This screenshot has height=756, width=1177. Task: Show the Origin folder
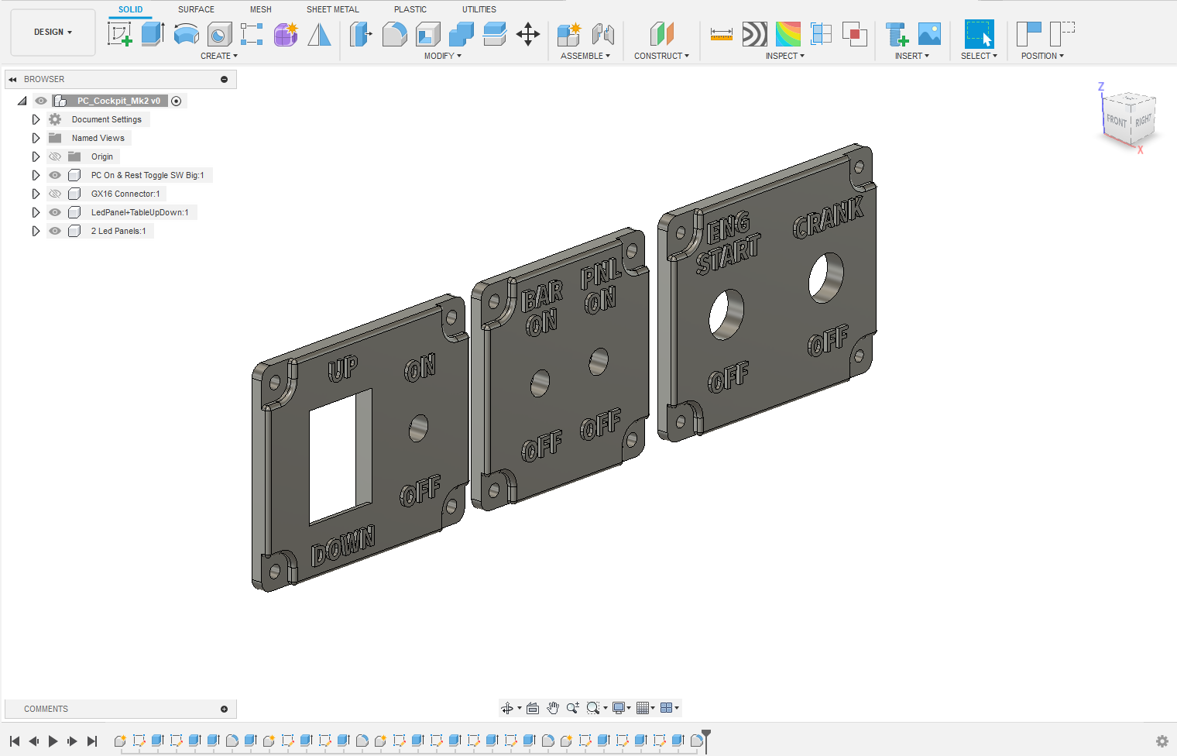pyautogui.click(x=55, y=156)
